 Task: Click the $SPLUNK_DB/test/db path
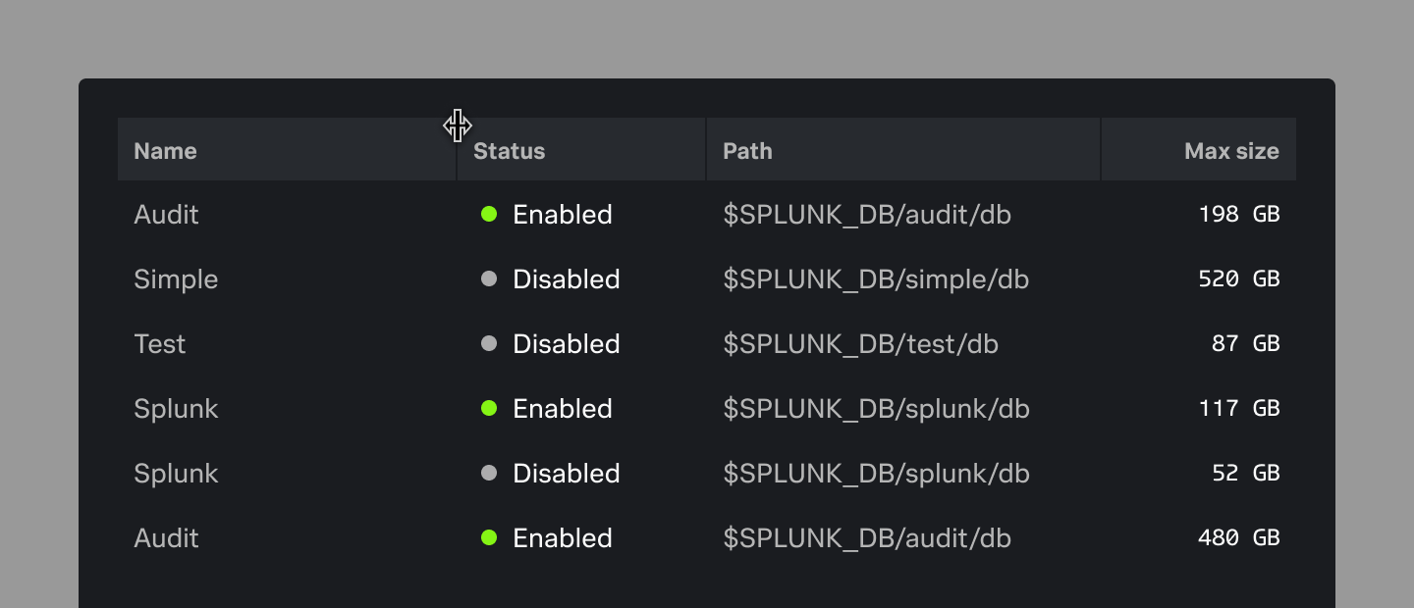860,344
